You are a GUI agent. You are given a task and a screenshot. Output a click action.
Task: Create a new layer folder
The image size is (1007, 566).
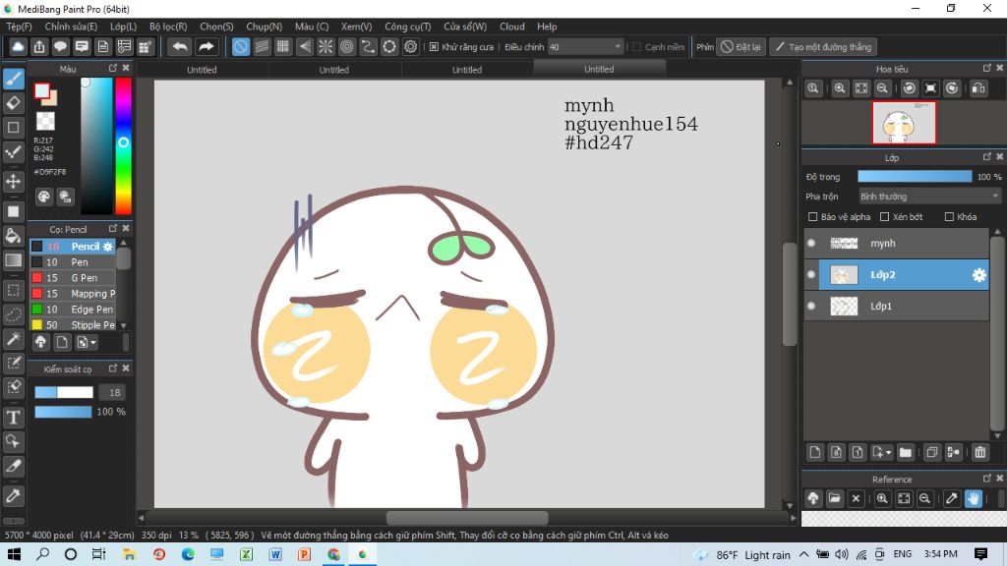click(906, 452)
